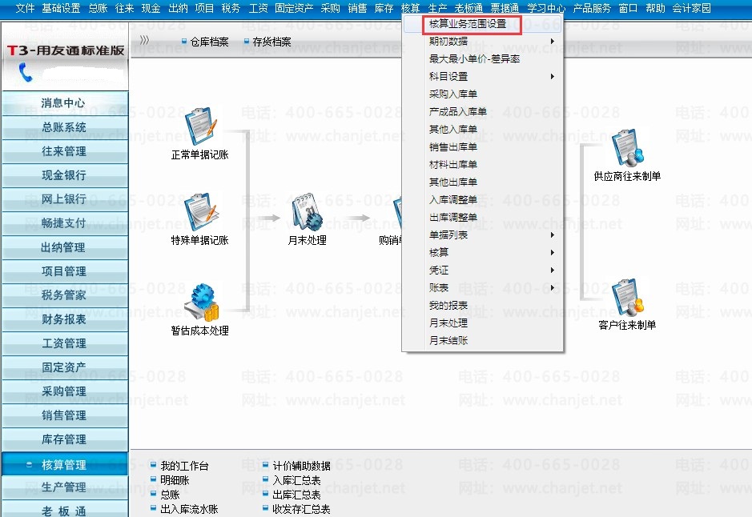Viewport: 752px width, 517px height.
Task: Open 生产管理 in the sidebar
Action: (x=65, y=487)
